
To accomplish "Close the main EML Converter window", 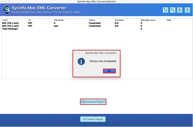I will point(2,1).
